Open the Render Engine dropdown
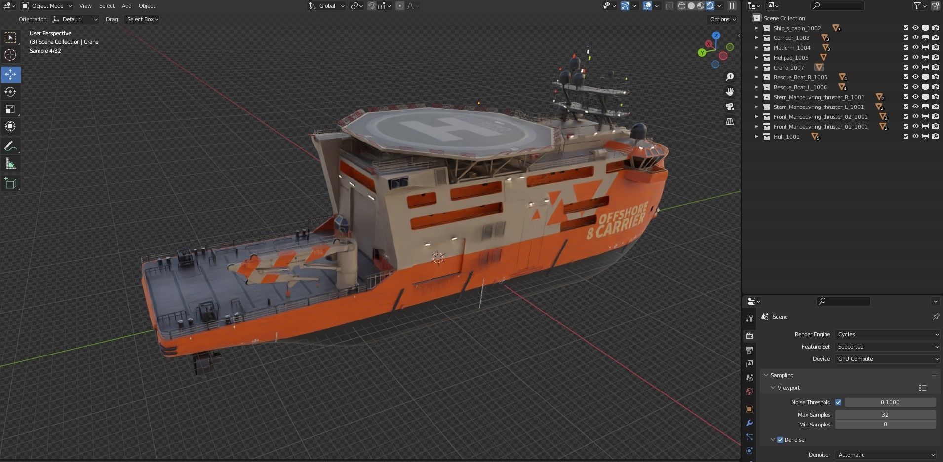 (x=888, y=334)
